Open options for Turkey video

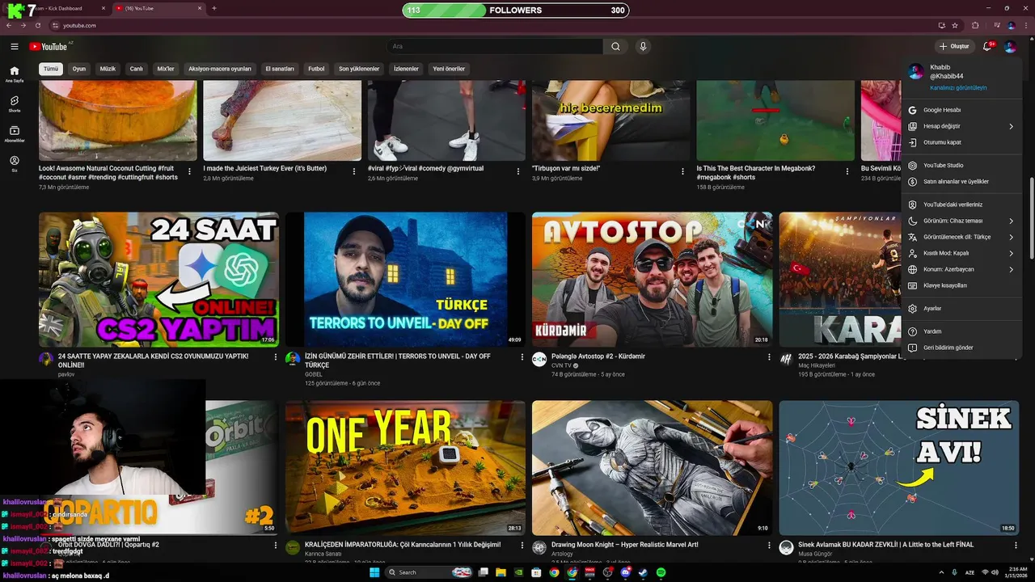click(x=353, y=171)
